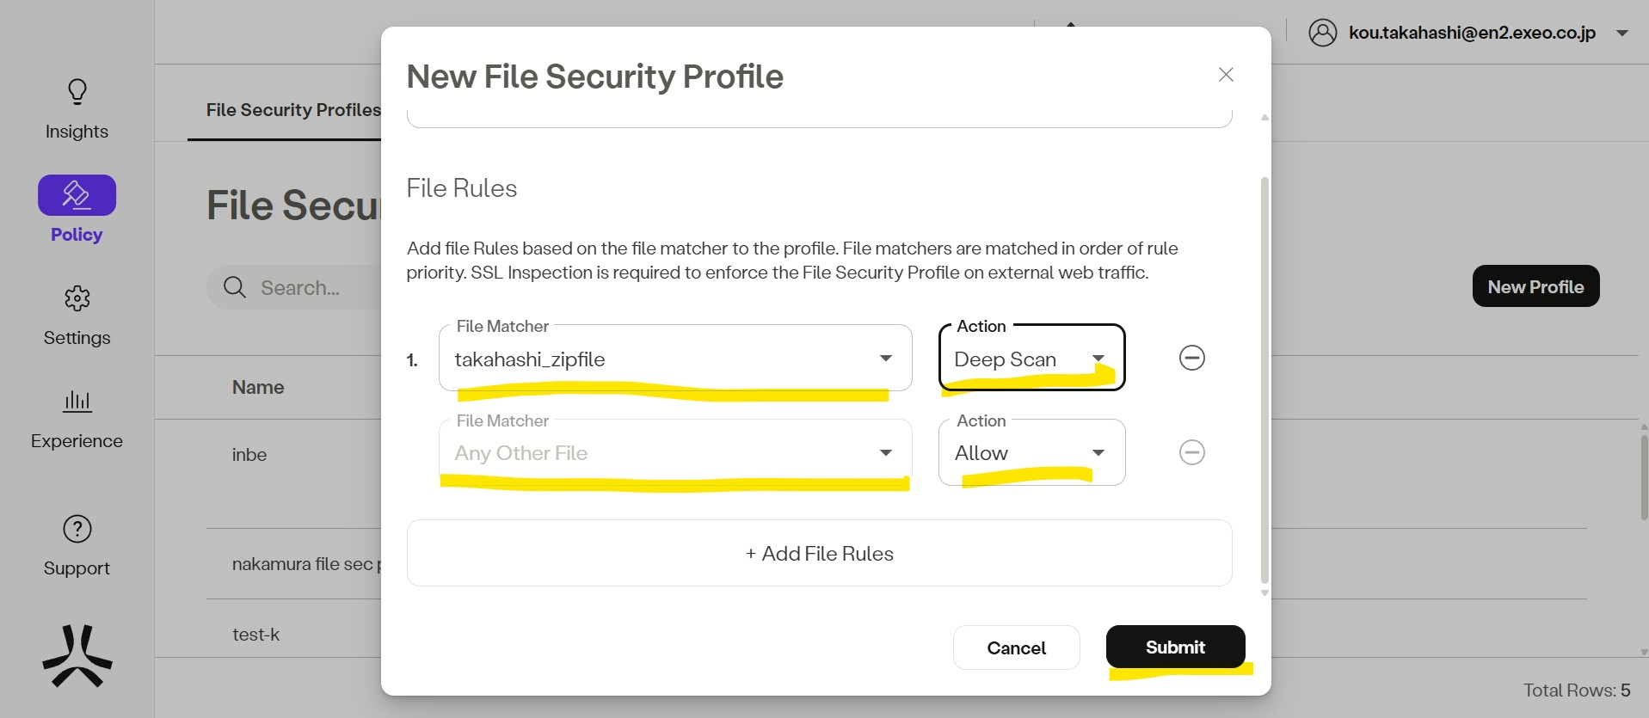Click Add File Rules button
The image size is (1649, 718).
click(819, 554)
